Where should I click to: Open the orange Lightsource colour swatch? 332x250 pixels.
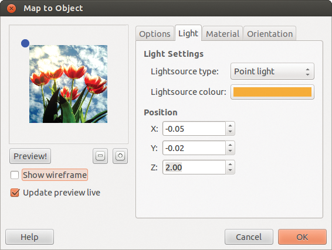(272, 92)
